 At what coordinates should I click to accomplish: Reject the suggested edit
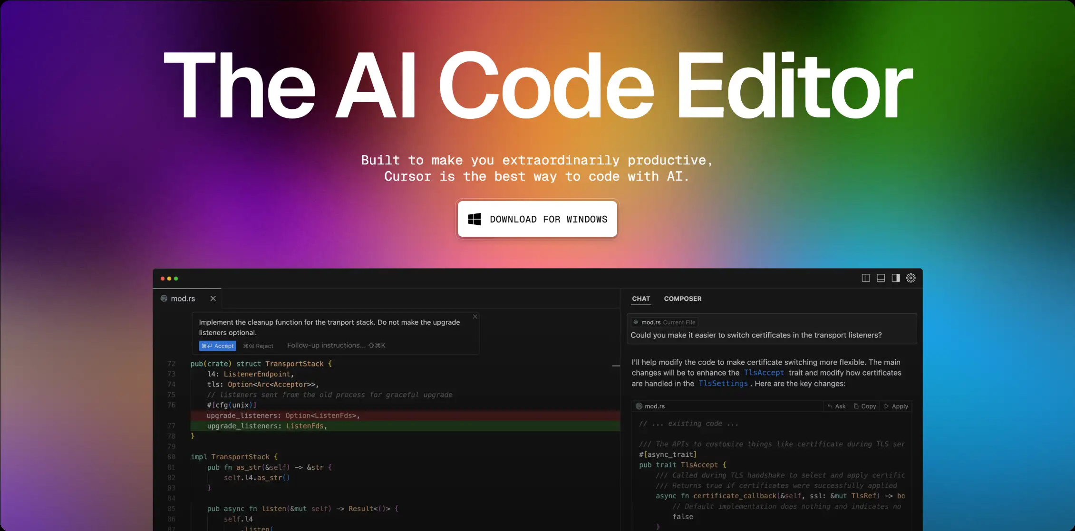pyautogui.click(x=258, y=346)
